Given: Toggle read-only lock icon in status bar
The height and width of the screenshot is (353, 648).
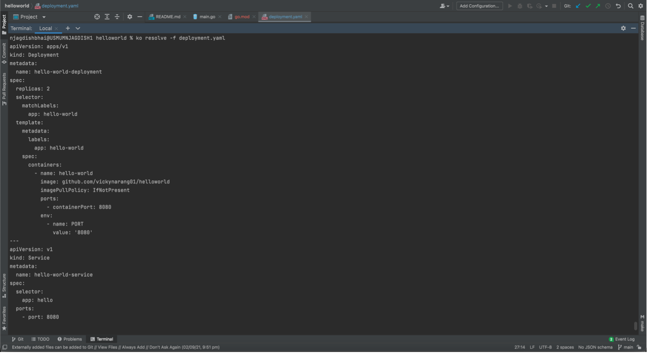Looking at the screenshot, I should click(640, 347).
